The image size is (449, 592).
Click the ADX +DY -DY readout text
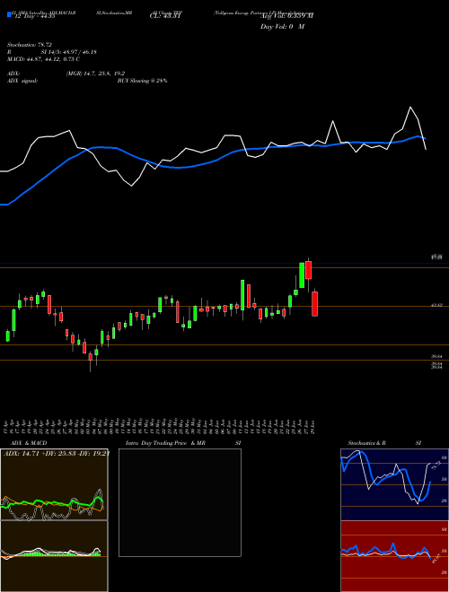[57, 453]
